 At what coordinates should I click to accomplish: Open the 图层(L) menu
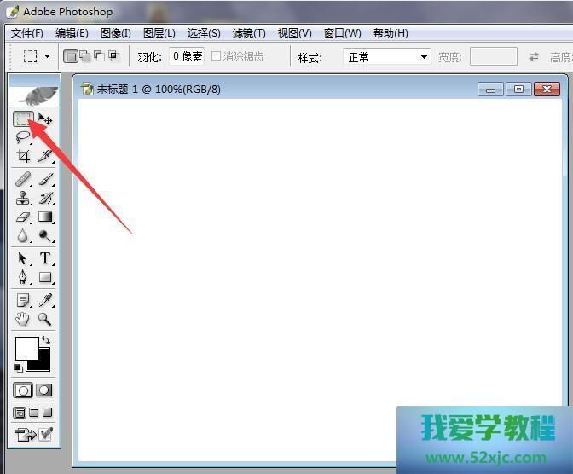click(159, 33)
